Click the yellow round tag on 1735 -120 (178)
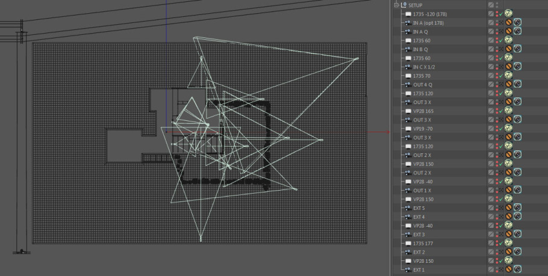This screenshot has height=276, width=548. 508,14
